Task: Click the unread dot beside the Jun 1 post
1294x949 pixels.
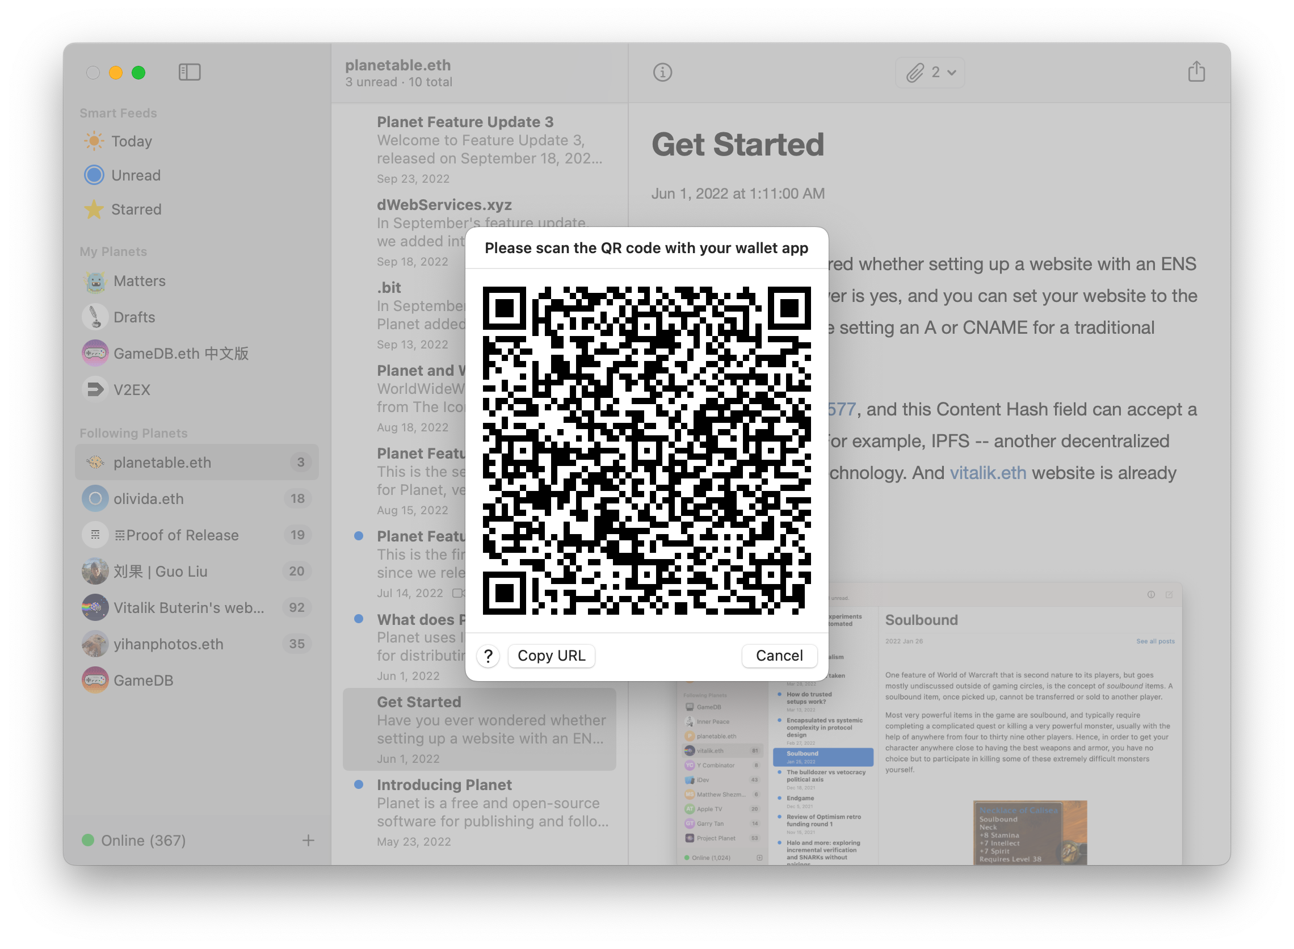Action: 360,619
